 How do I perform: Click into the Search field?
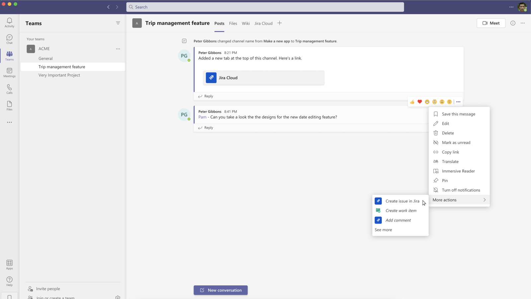[x=265, y=7]
